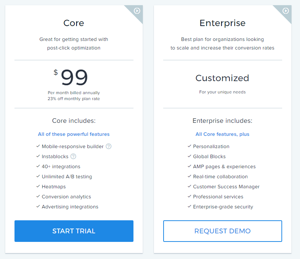Click the Professional services feature item
Viewport: 300px width, 259px height.
(x=218, y=197)
